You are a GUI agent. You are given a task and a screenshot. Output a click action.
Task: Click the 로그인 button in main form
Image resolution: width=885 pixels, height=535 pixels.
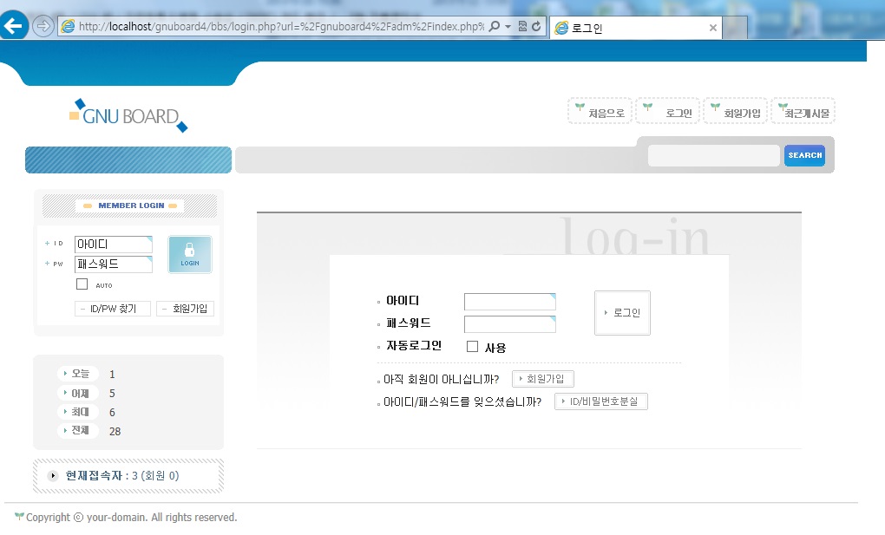pos(622,313)
